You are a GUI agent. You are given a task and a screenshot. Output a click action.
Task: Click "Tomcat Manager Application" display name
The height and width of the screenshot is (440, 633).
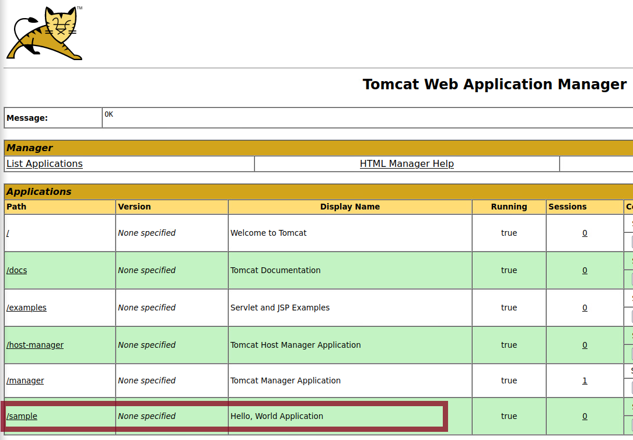pyautogui.click(x=285, y=380)
